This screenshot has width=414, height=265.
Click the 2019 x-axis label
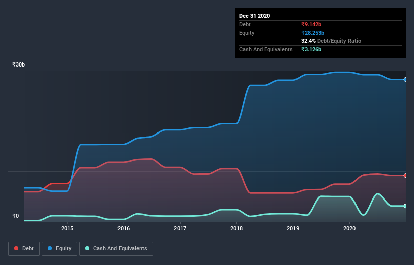(x=293, y=228)
